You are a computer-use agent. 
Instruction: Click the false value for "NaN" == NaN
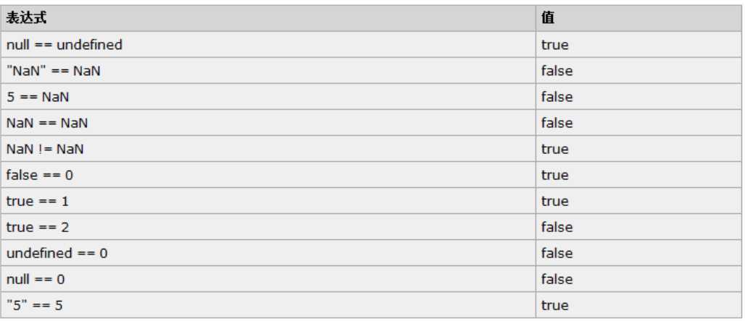coord(638,71)
